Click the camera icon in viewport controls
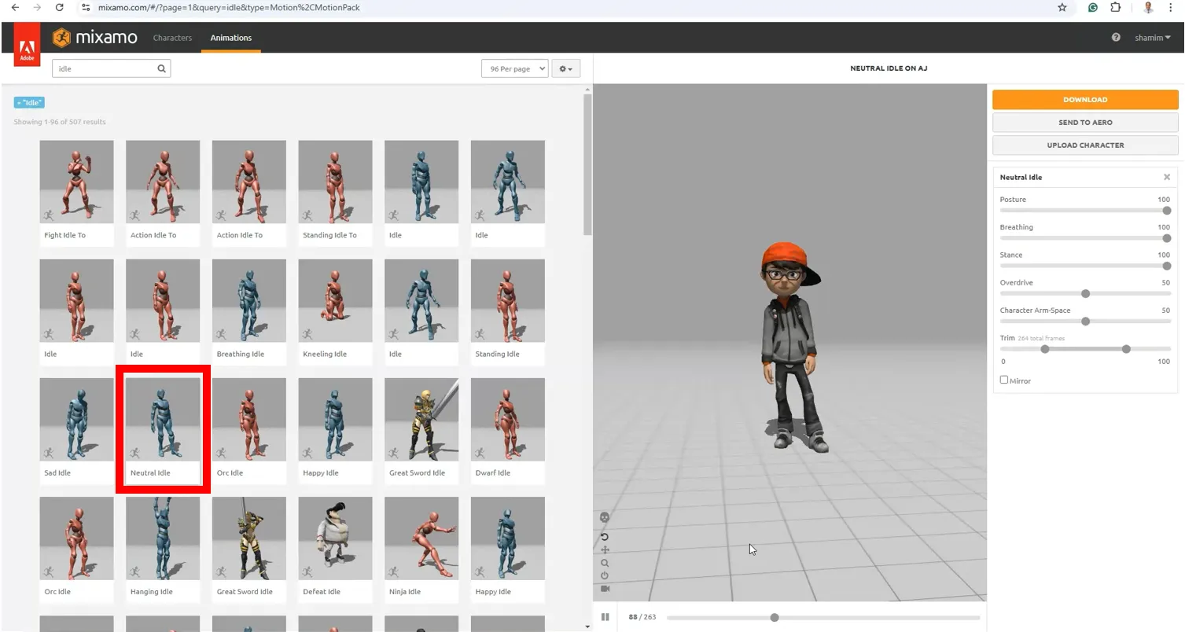 coord(605,588)
